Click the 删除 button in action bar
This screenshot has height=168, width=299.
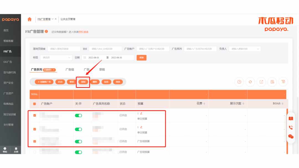95,82
